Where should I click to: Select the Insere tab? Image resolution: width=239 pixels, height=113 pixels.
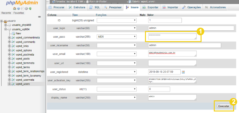(132, 7)
